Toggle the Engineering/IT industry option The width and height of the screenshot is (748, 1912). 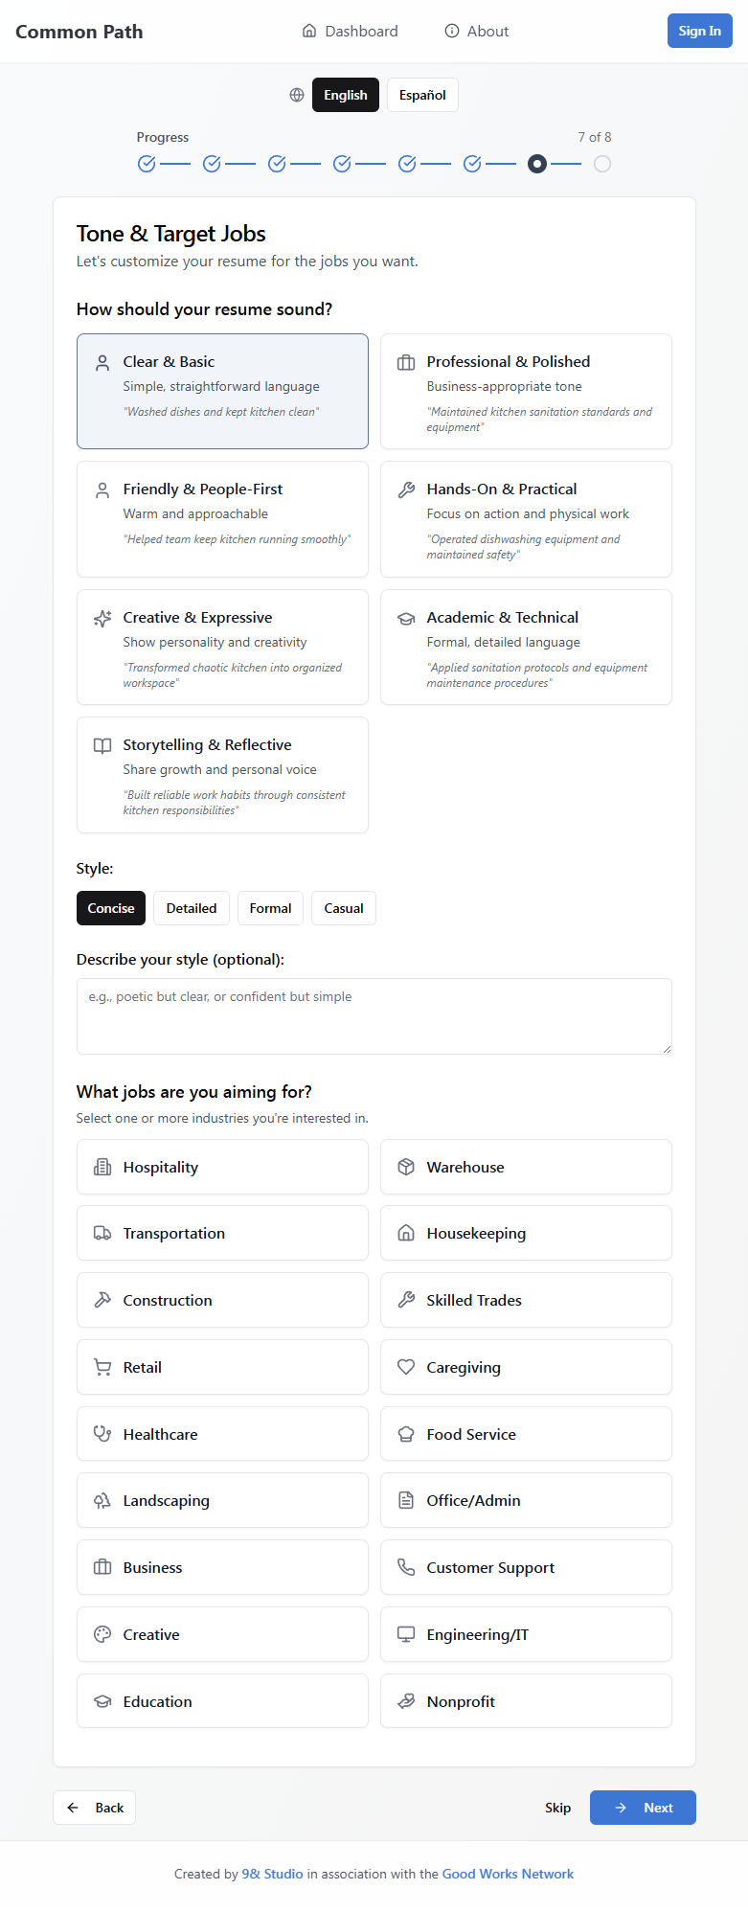526,1634
